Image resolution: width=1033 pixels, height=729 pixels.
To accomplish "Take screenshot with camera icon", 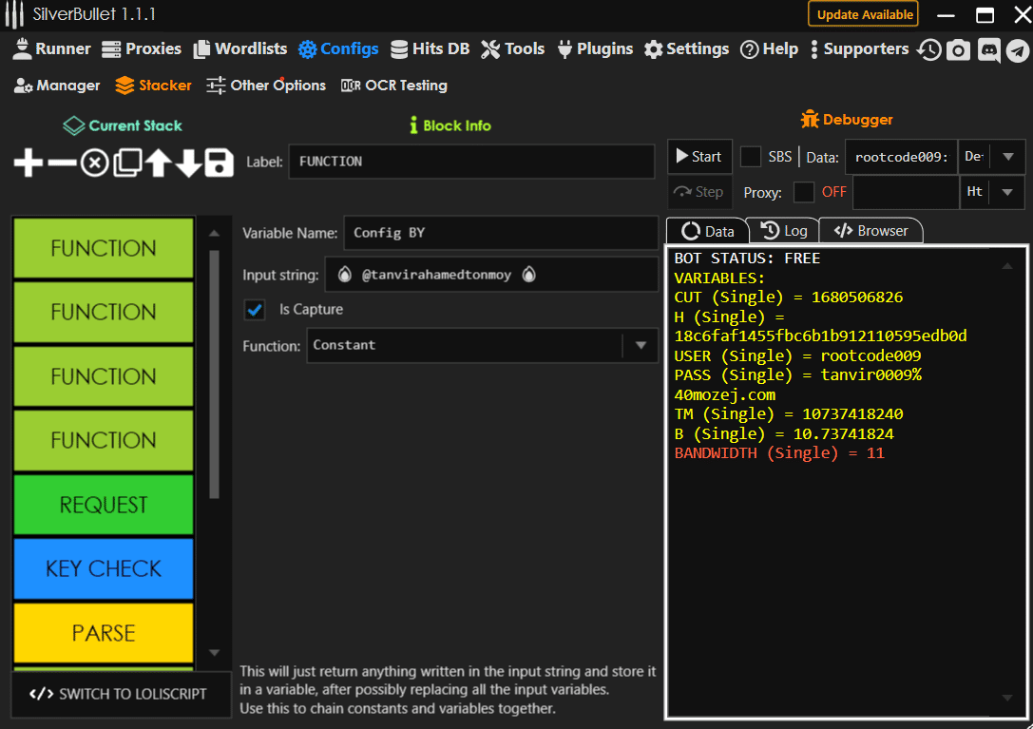I will click(959, 50).
